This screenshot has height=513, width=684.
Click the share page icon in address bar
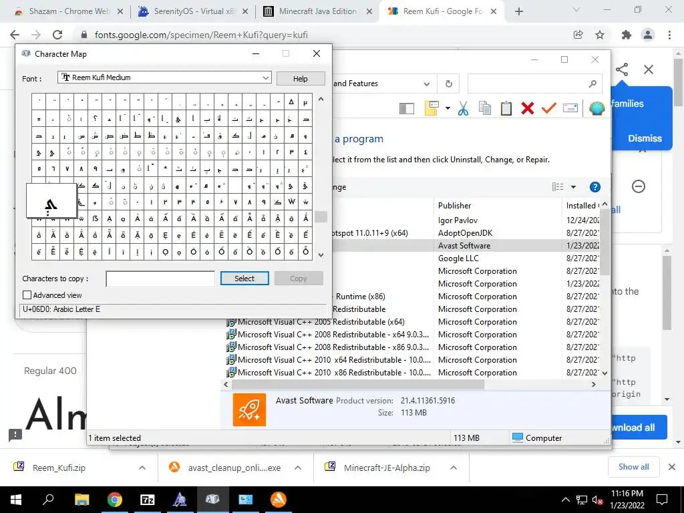pyautogui.click(x=578, y=35)
